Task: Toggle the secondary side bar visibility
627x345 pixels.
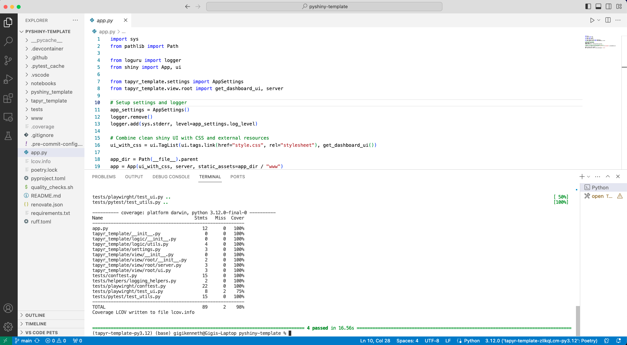Action: 608,7
